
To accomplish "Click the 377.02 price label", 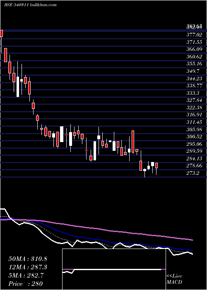I will pyautogui.click(x=194, y=34).
